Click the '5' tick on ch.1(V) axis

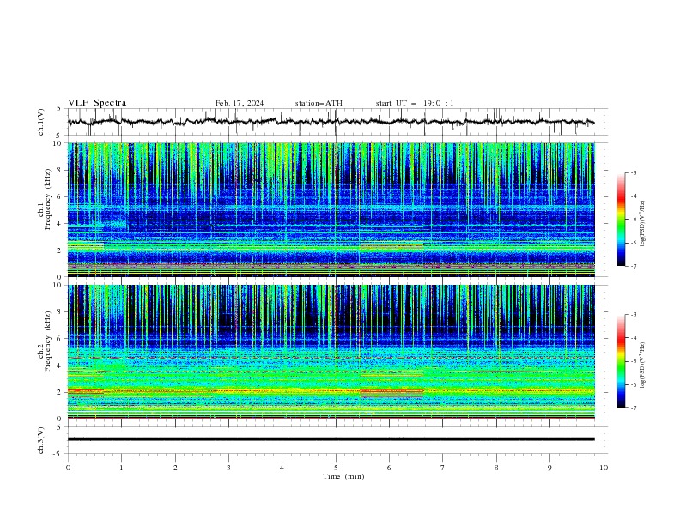tap(60, 109)
